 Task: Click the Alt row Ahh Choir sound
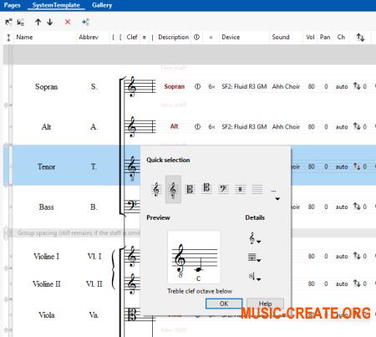[286, 127]
